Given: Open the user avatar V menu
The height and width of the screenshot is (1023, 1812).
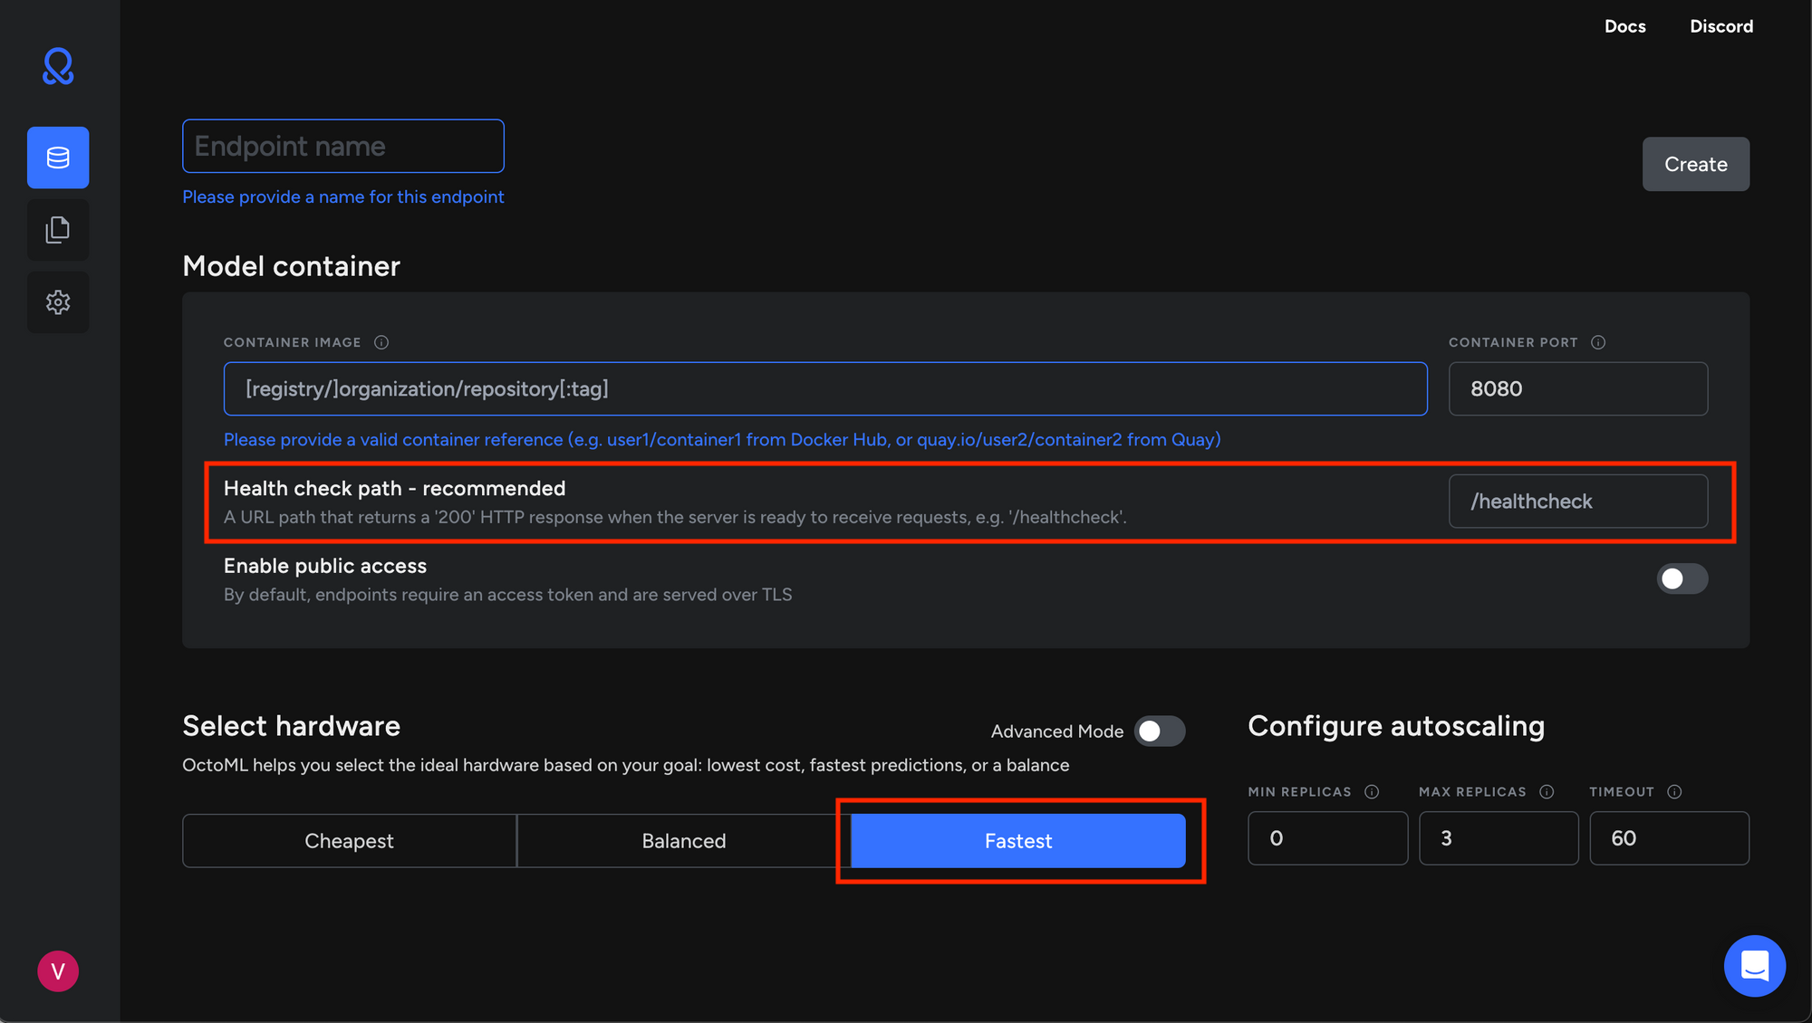Looking at the screenshot, I should coord(58,971).
